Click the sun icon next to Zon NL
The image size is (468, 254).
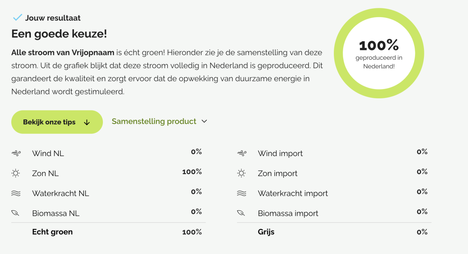tap(16, 172)
